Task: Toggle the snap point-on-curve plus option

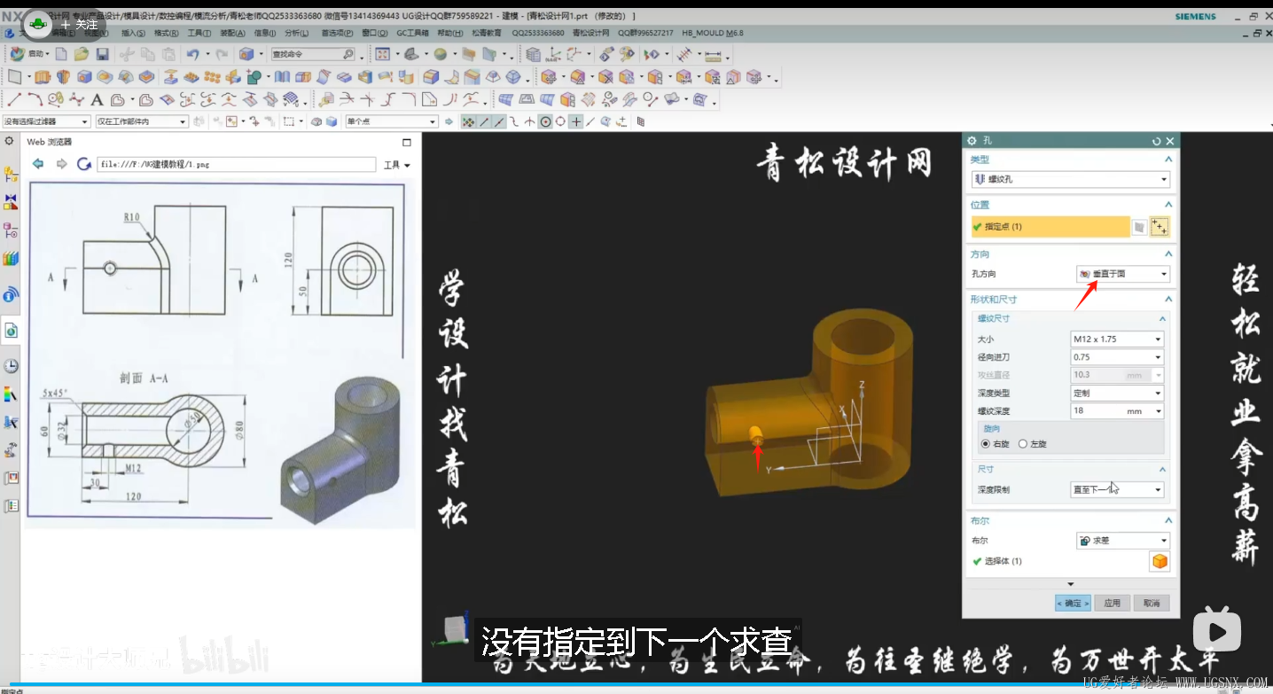Action: coord(576,121)
